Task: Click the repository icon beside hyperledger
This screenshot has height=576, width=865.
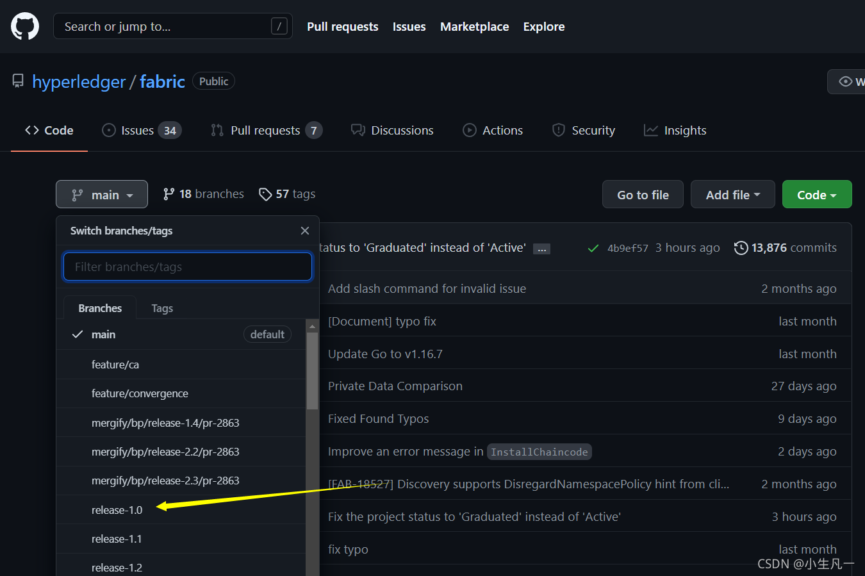Action: coord(18,81)
